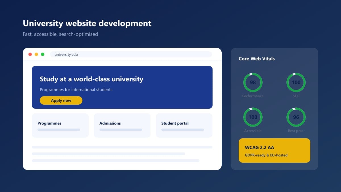The image size is (341, 192).
Task: Click the 'Performance' gauge label
Action: point(253,96)
